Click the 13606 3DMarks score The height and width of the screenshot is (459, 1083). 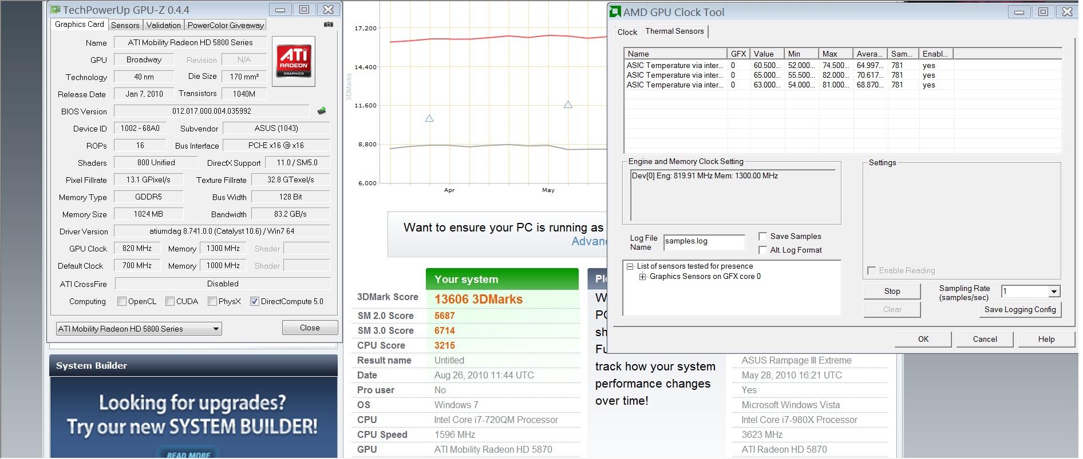[x=479, y=300]
